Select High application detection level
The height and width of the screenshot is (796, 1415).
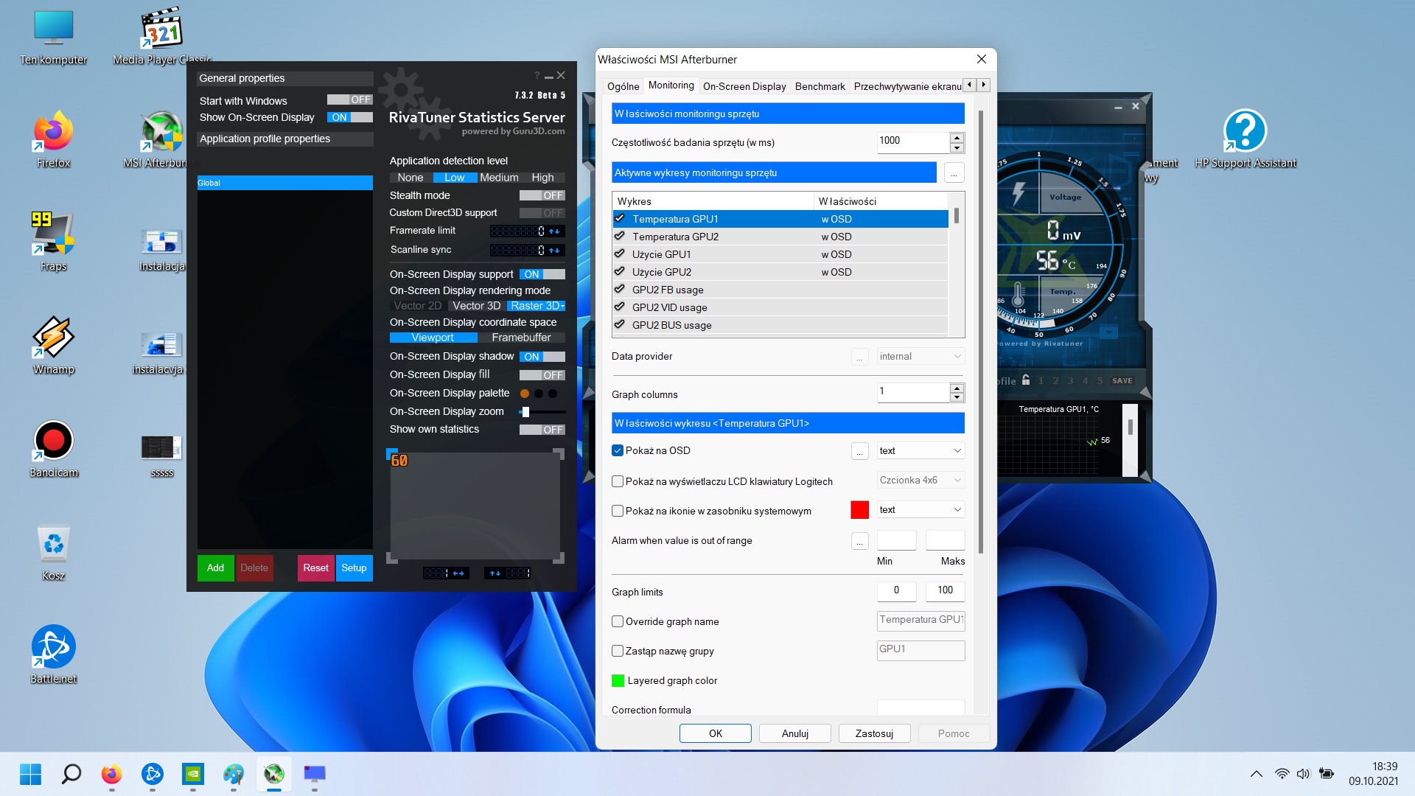[542, 178]
